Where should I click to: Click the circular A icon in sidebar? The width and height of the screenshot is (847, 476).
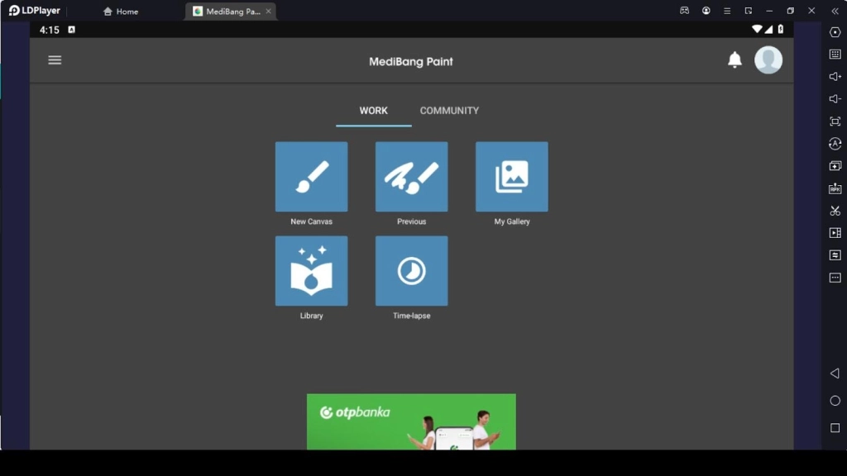[835, 144]
